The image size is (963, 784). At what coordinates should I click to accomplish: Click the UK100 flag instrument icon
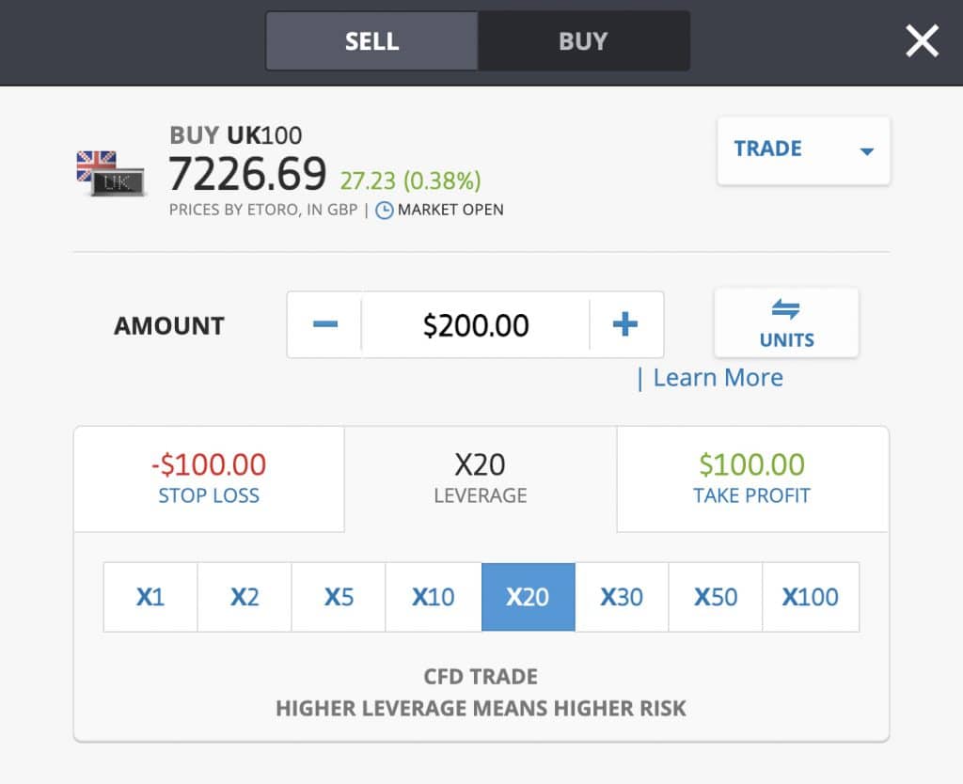click(110, 174)
